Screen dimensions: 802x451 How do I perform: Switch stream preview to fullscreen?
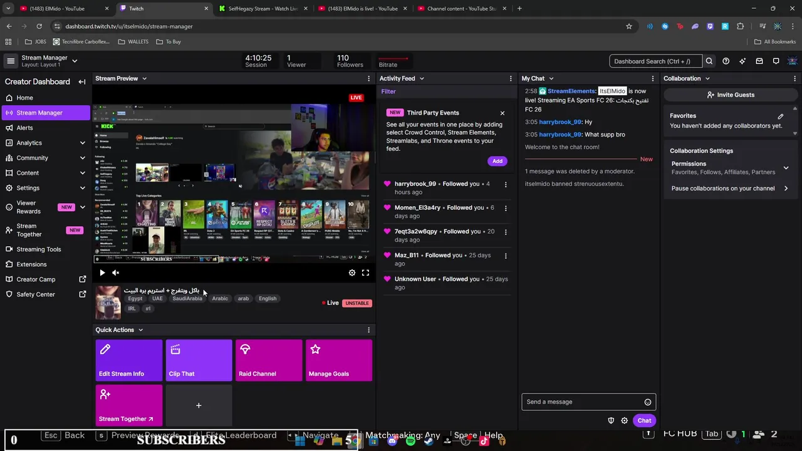point(365,272)
